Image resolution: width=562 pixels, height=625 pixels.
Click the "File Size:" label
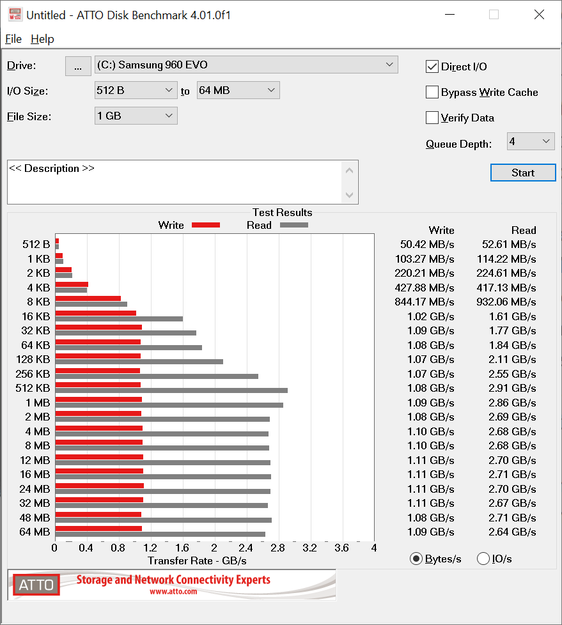click(29, 116)
